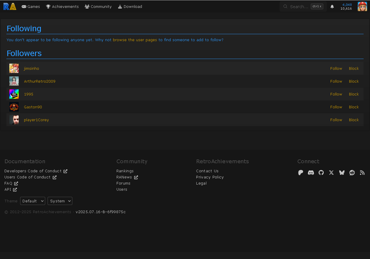Open the Contact Us link

coord(207,171)
